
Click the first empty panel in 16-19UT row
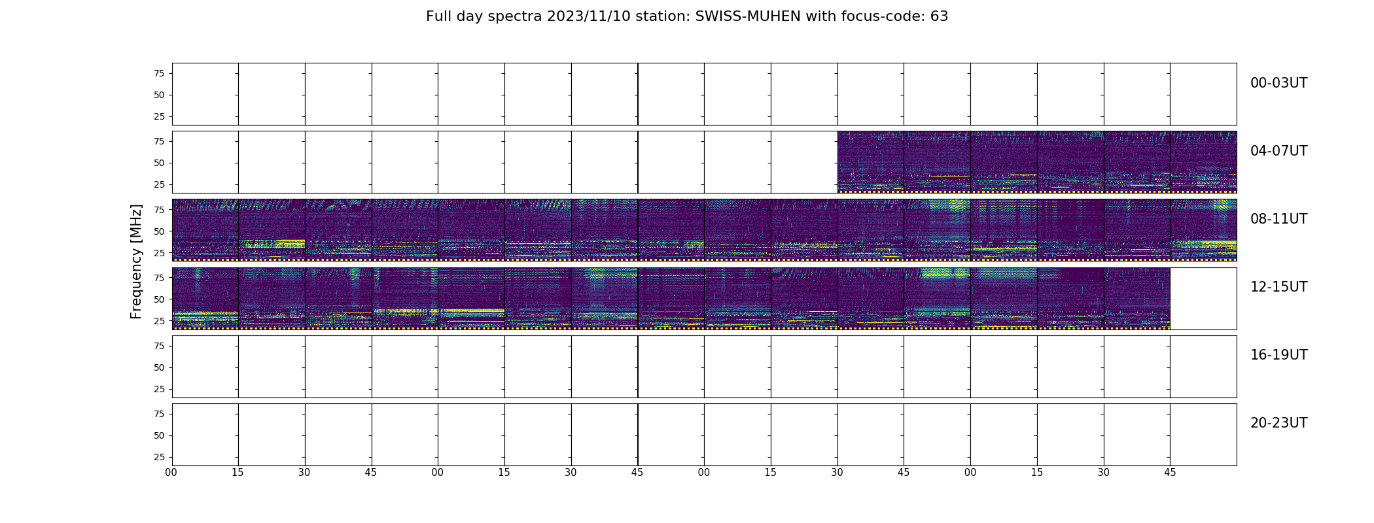(205, 366)
